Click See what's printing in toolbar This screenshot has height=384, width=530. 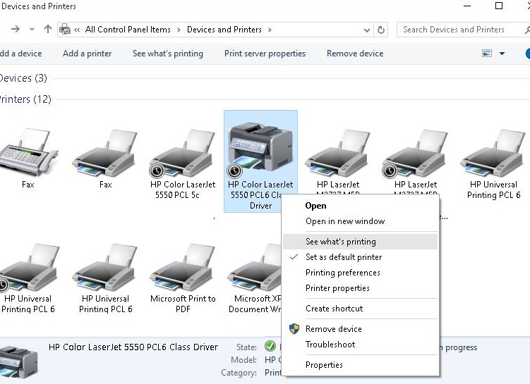[168, 54]
